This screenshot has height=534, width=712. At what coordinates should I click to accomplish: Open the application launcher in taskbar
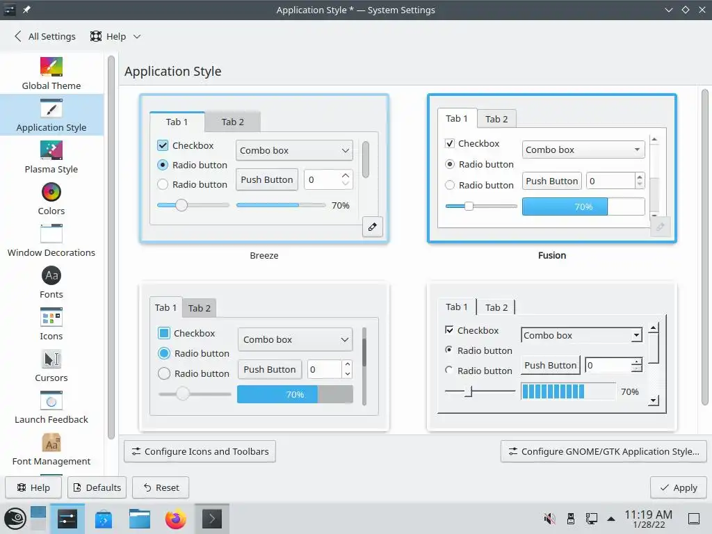[15, 519]
